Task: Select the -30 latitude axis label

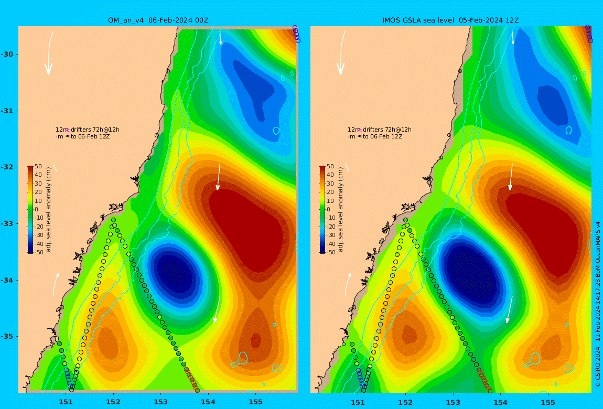Action: pos(7,54)
